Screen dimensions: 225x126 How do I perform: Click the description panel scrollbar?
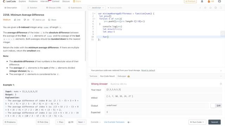pos(85,36)
